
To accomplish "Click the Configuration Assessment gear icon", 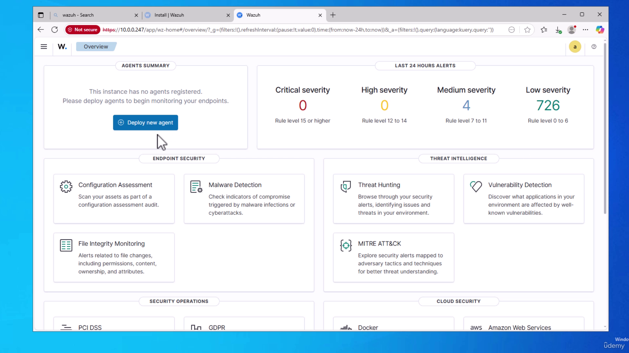I will (x=66, y=187).
